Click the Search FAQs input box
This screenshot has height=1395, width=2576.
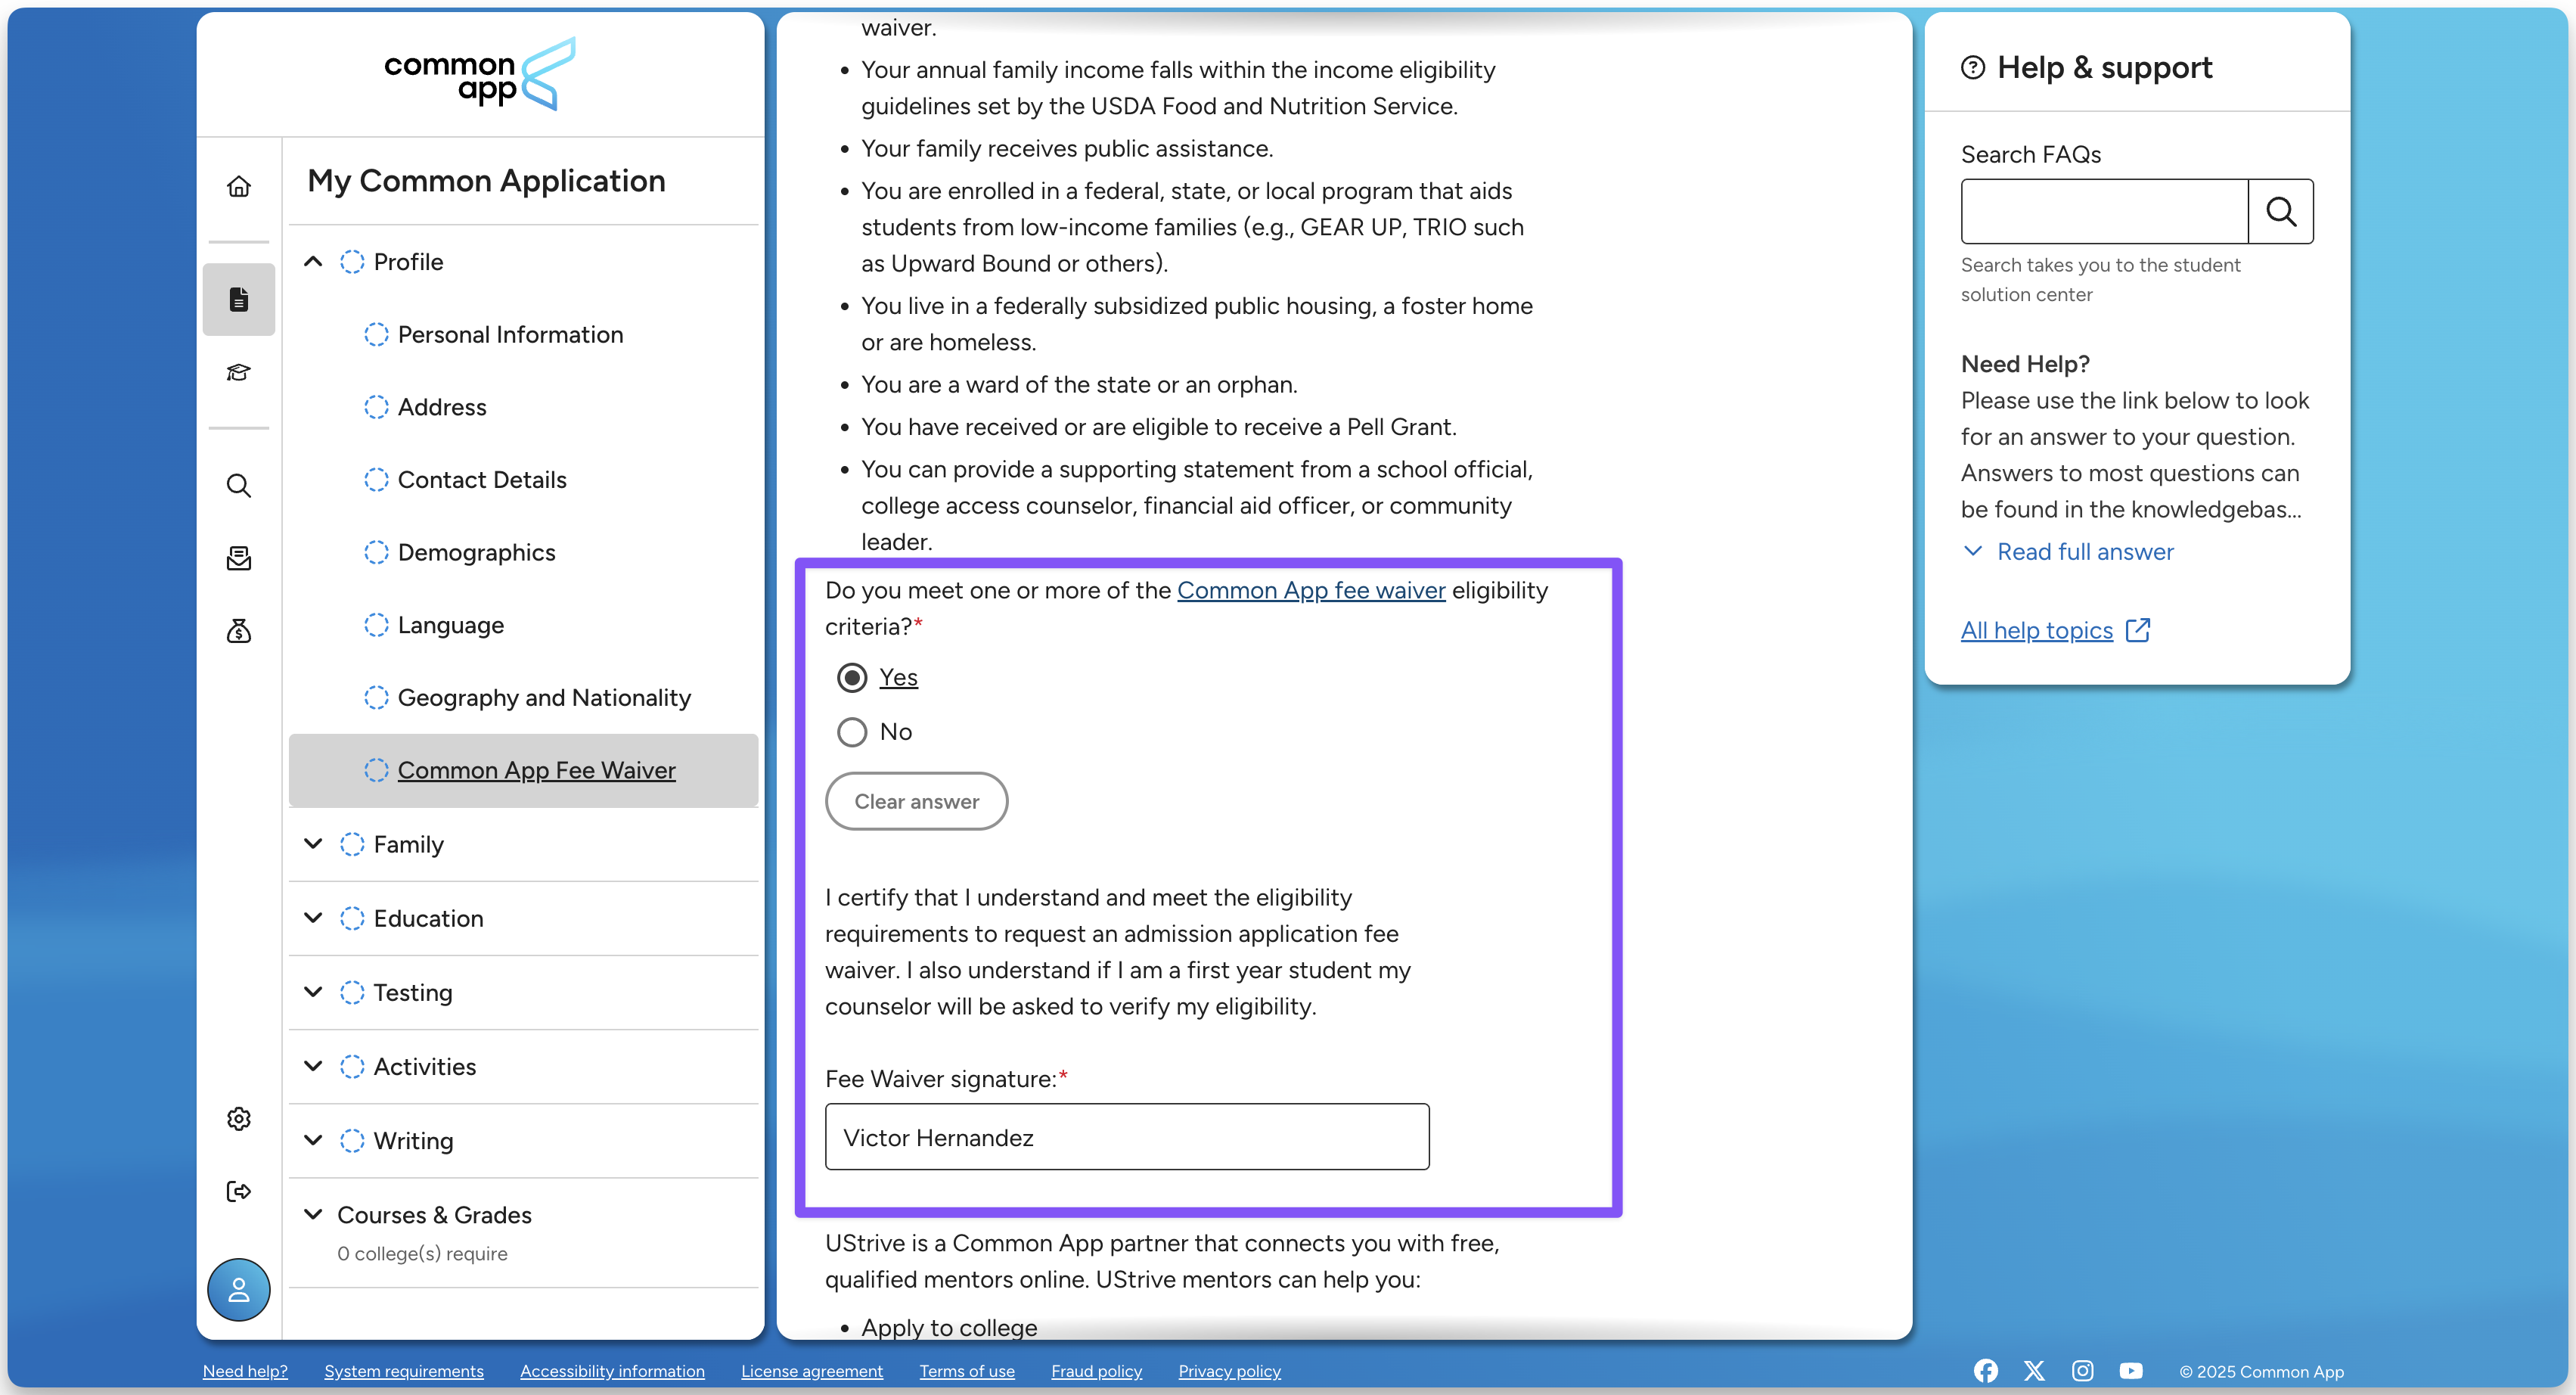click(x=2105, y=211)
